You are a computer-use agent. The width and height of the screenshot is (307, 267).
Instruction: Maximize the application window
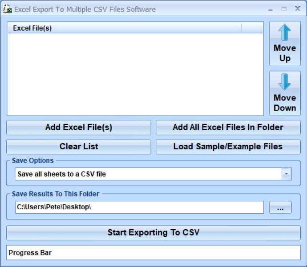[x=284, y=9]
